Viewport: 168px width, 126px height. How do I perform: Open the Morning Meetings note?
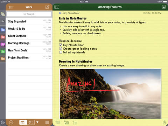[x=29, y=43]
